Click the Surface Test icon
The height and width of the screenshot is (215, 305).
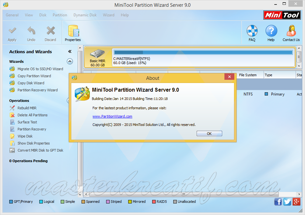coord(12,122)
